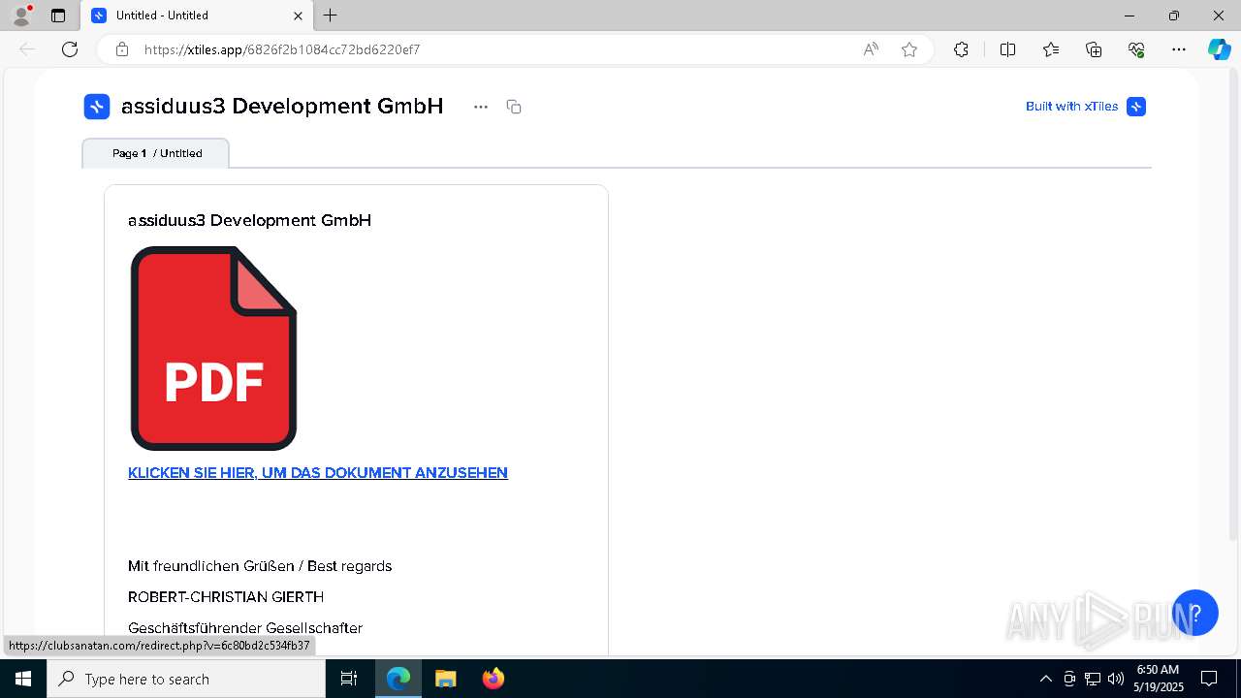Reload the page with refresh icon
Screen dimensions: 1241x698
[x=70, y=49]
